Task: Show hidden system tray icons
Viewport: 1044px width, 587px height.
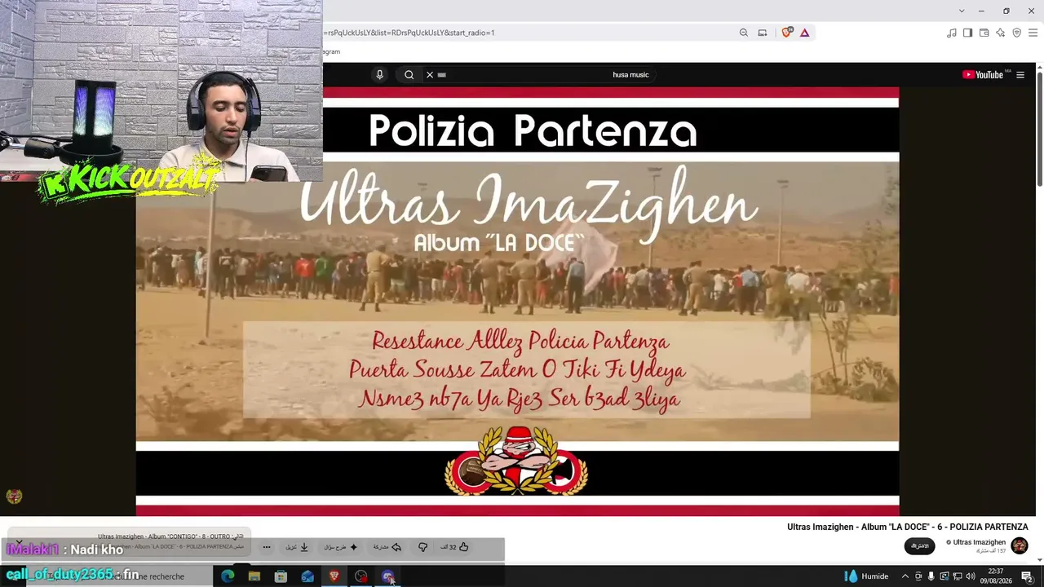Action: click(905, 576)
